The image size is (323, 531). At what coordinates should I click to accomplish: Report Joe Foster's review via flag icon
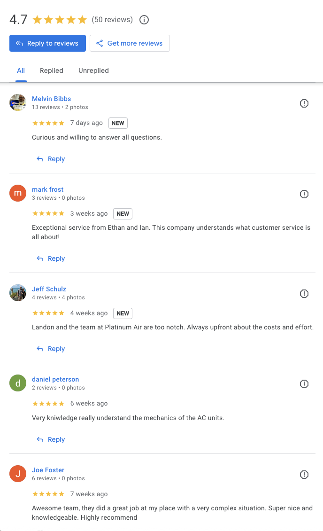point(304,475)
